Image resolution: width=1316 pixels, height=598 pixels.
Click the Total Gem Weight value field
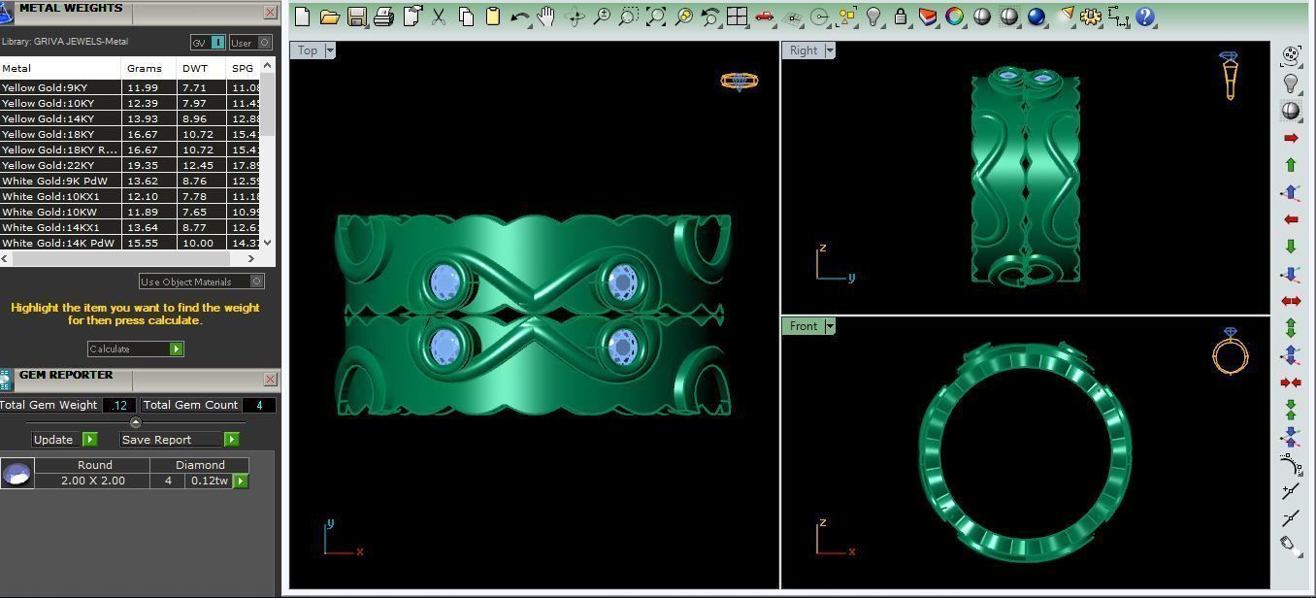(118, 405)
